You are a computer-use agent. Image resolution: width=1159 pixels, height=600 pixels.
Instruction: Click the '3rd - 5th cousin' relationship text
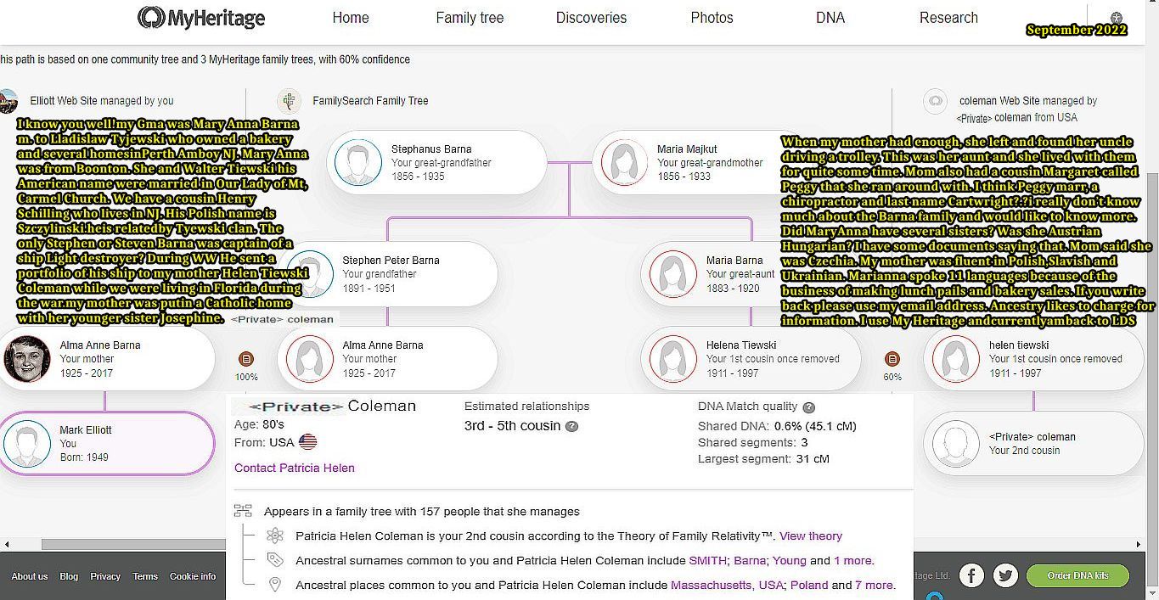pos(512,426)
